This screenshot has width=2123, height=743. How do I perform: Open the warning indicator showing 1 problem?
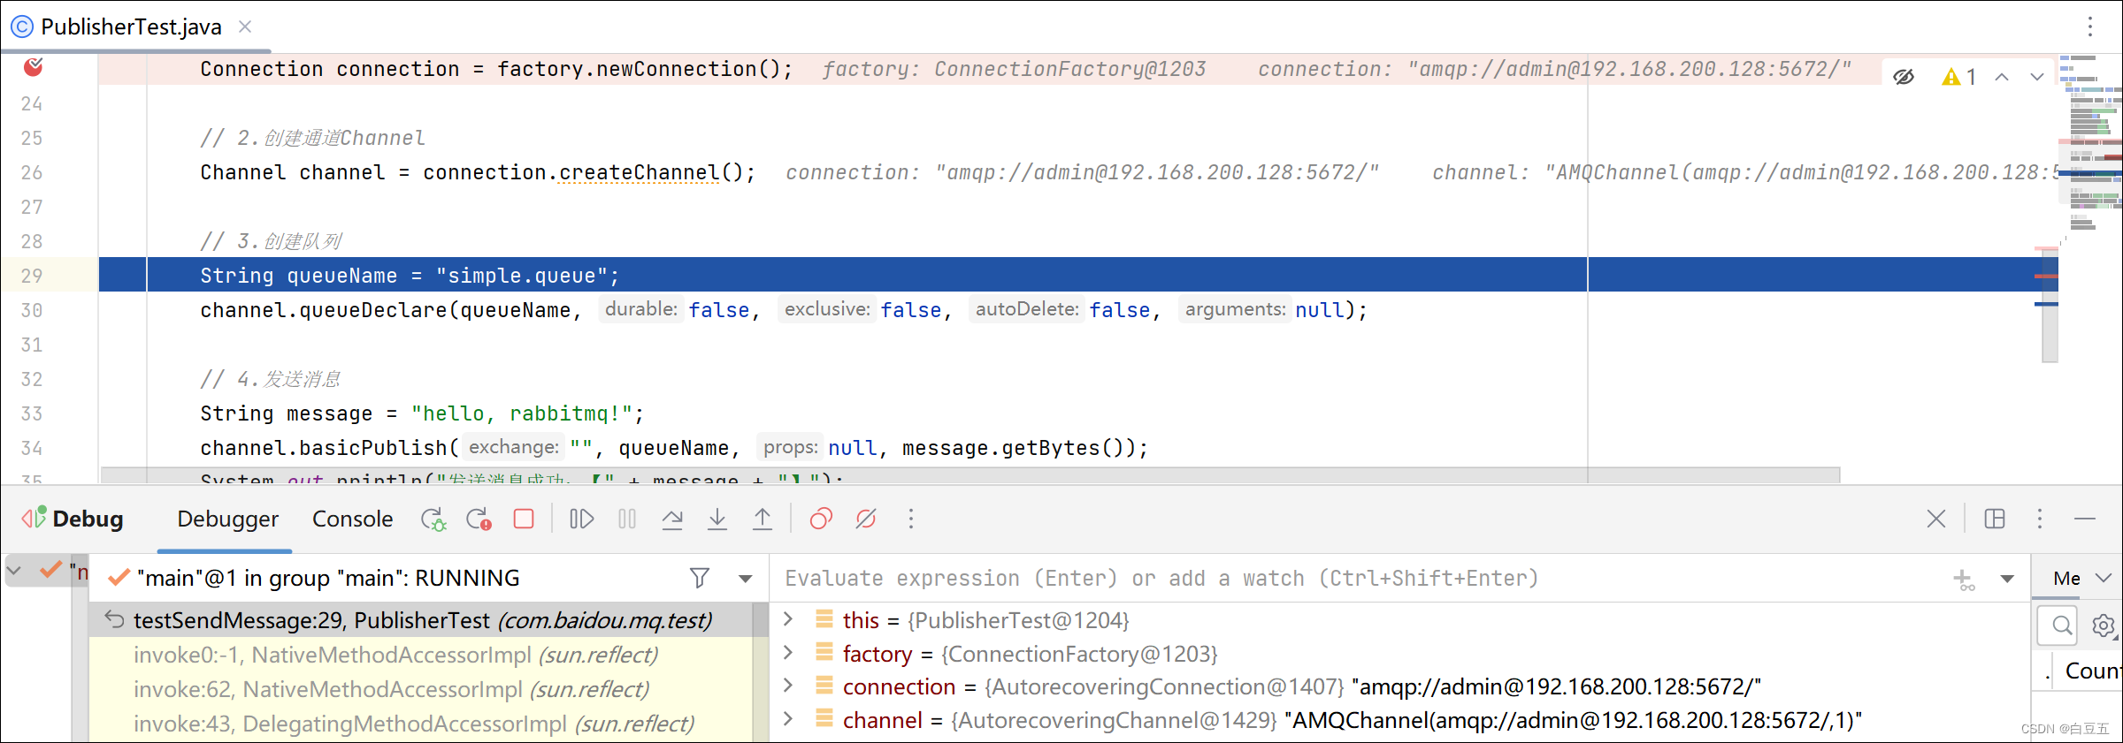click(1959, 77)
